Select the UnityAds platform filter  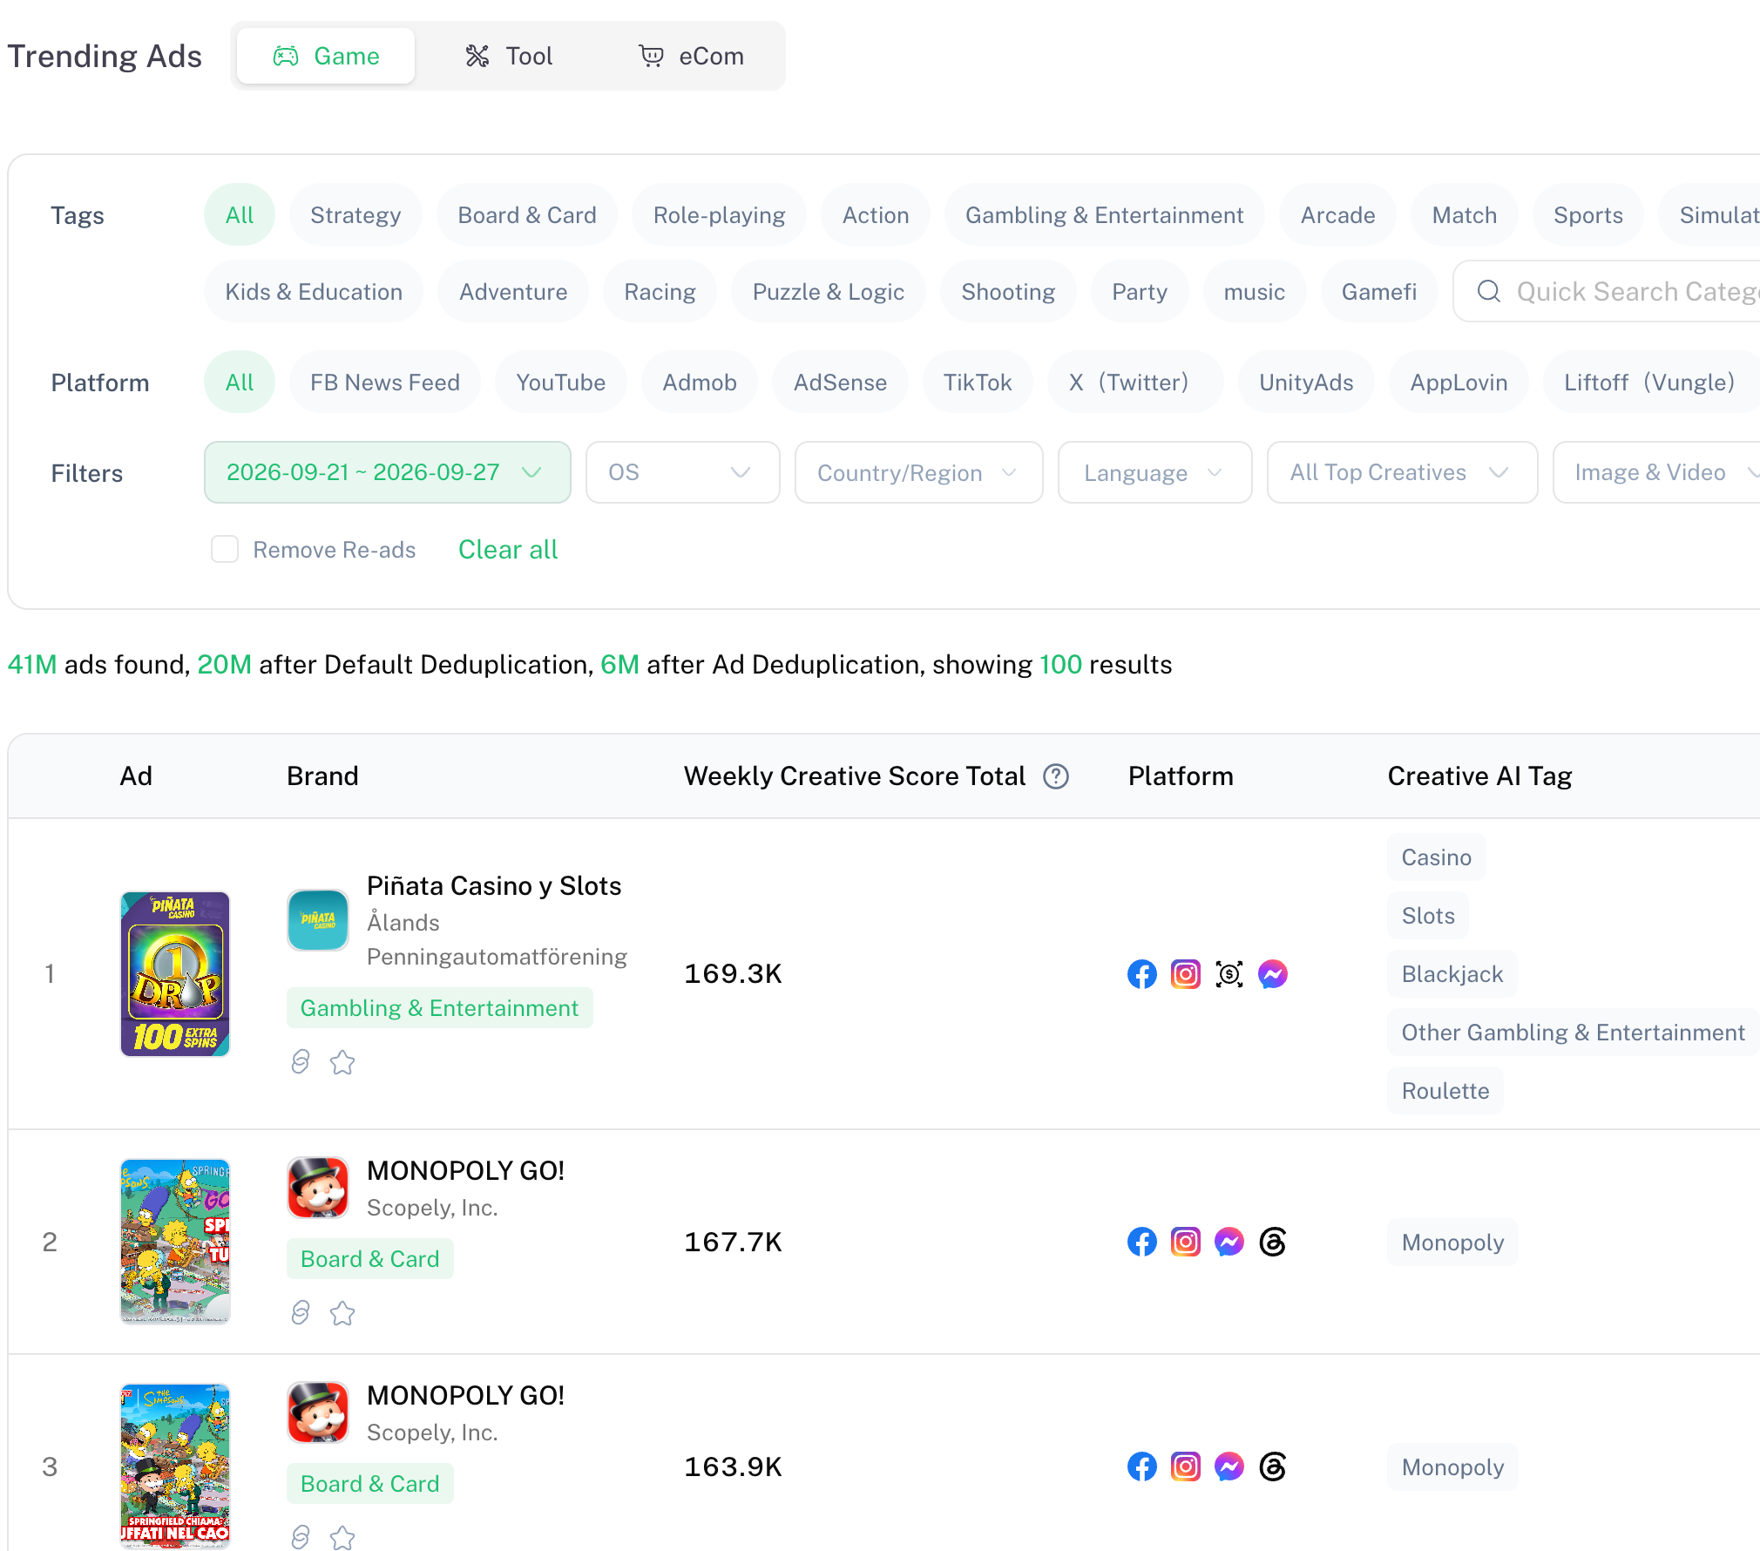tap(1306, 382)
